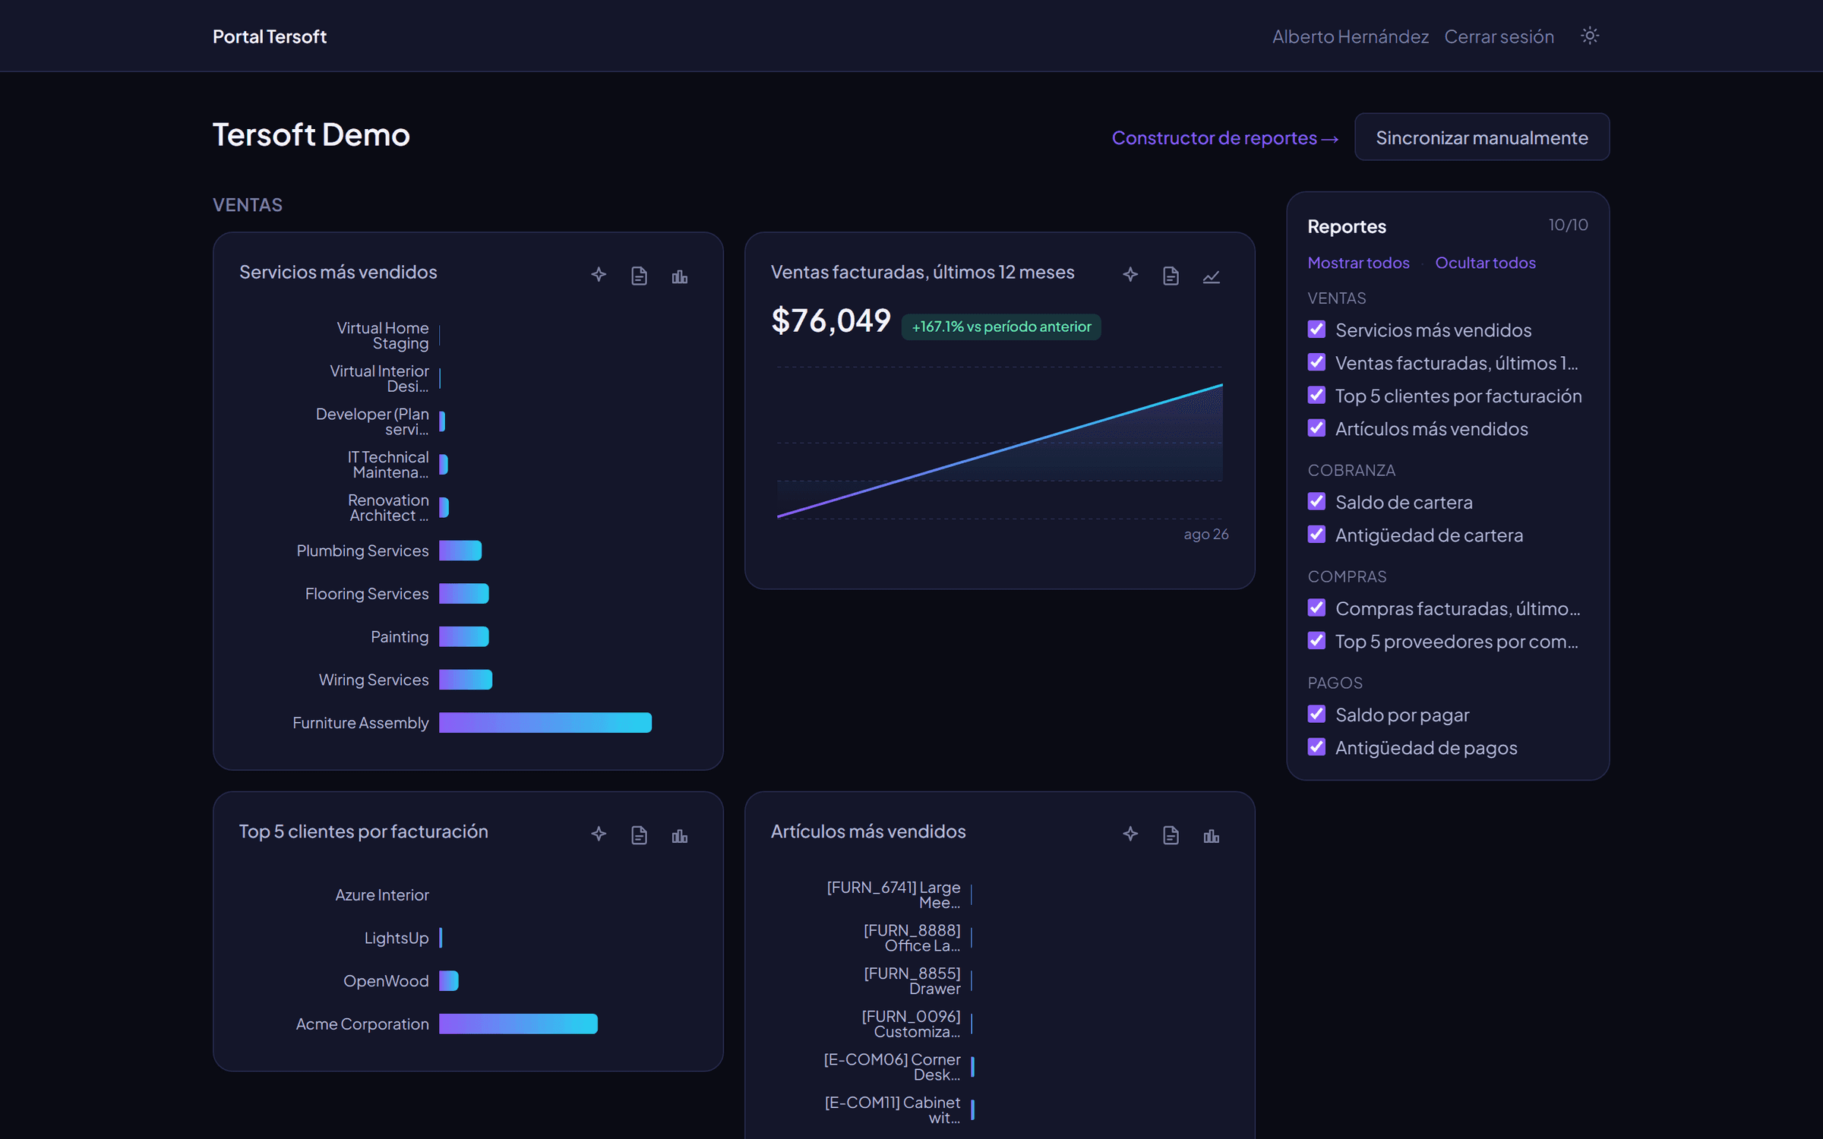Open document icon on Artículos más vendidos card

click(x=1171, y=835)
